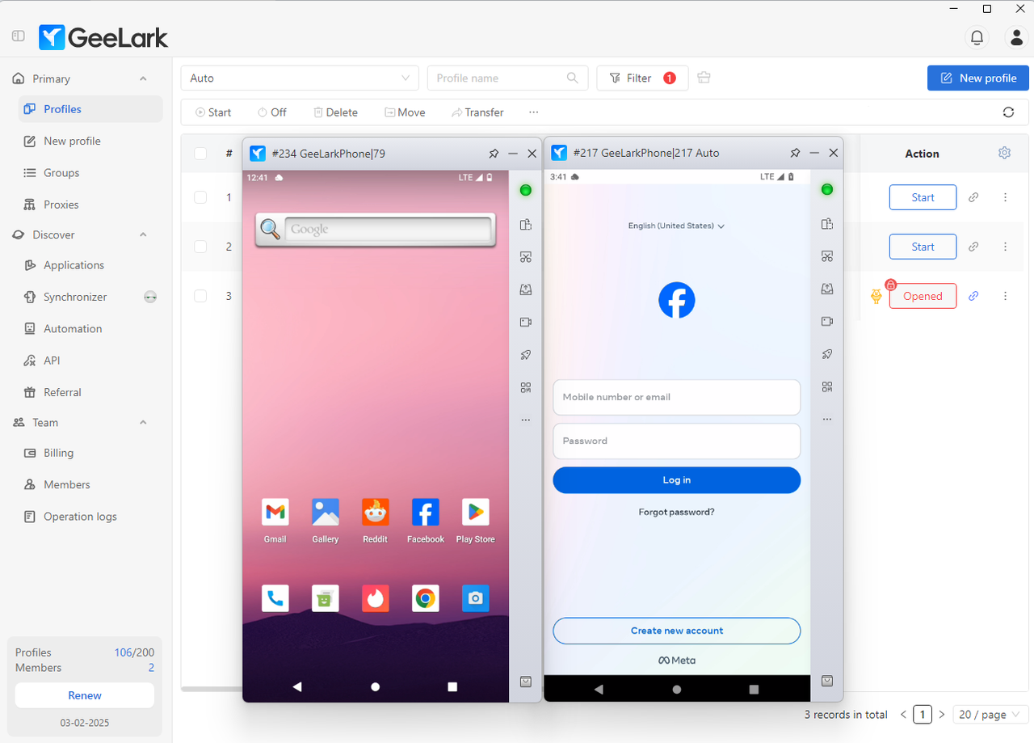1034x743 pixels.
Task: Click Move in the toolbar
Action: tap(405, 112)
